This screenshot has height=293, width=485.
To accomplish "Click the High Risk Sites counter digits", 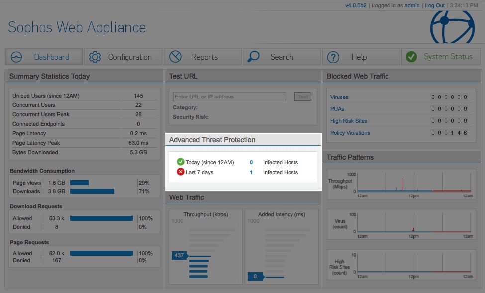I will (449, 121).
